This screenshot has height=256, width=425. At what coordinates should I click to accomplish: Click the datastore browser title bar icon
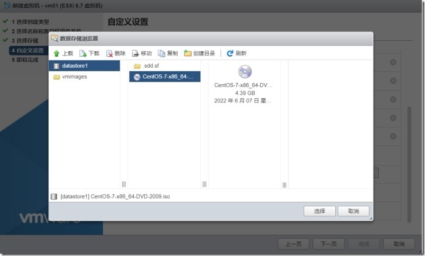[54, 38]
